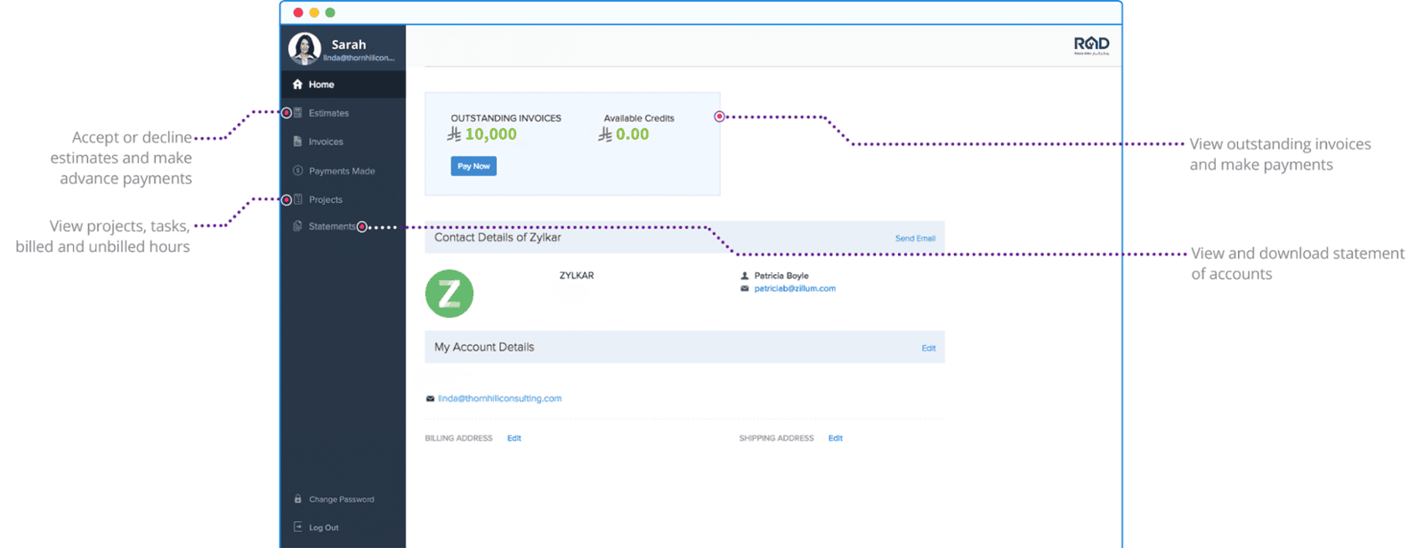Click the Payments Made icon
This screenshot has width=1424, height=548.
(x=297, y=171)
